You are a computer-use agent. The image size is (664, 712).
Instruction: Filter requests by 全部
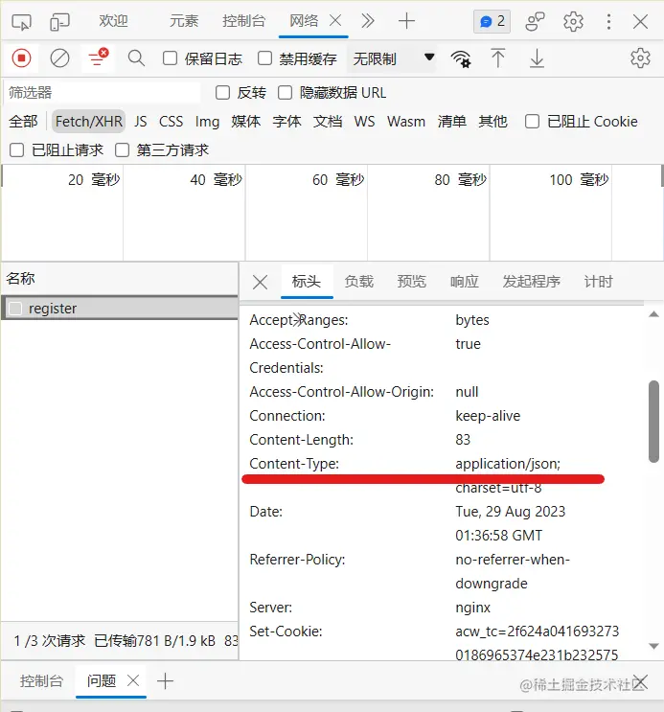click(x=23, y=122)
